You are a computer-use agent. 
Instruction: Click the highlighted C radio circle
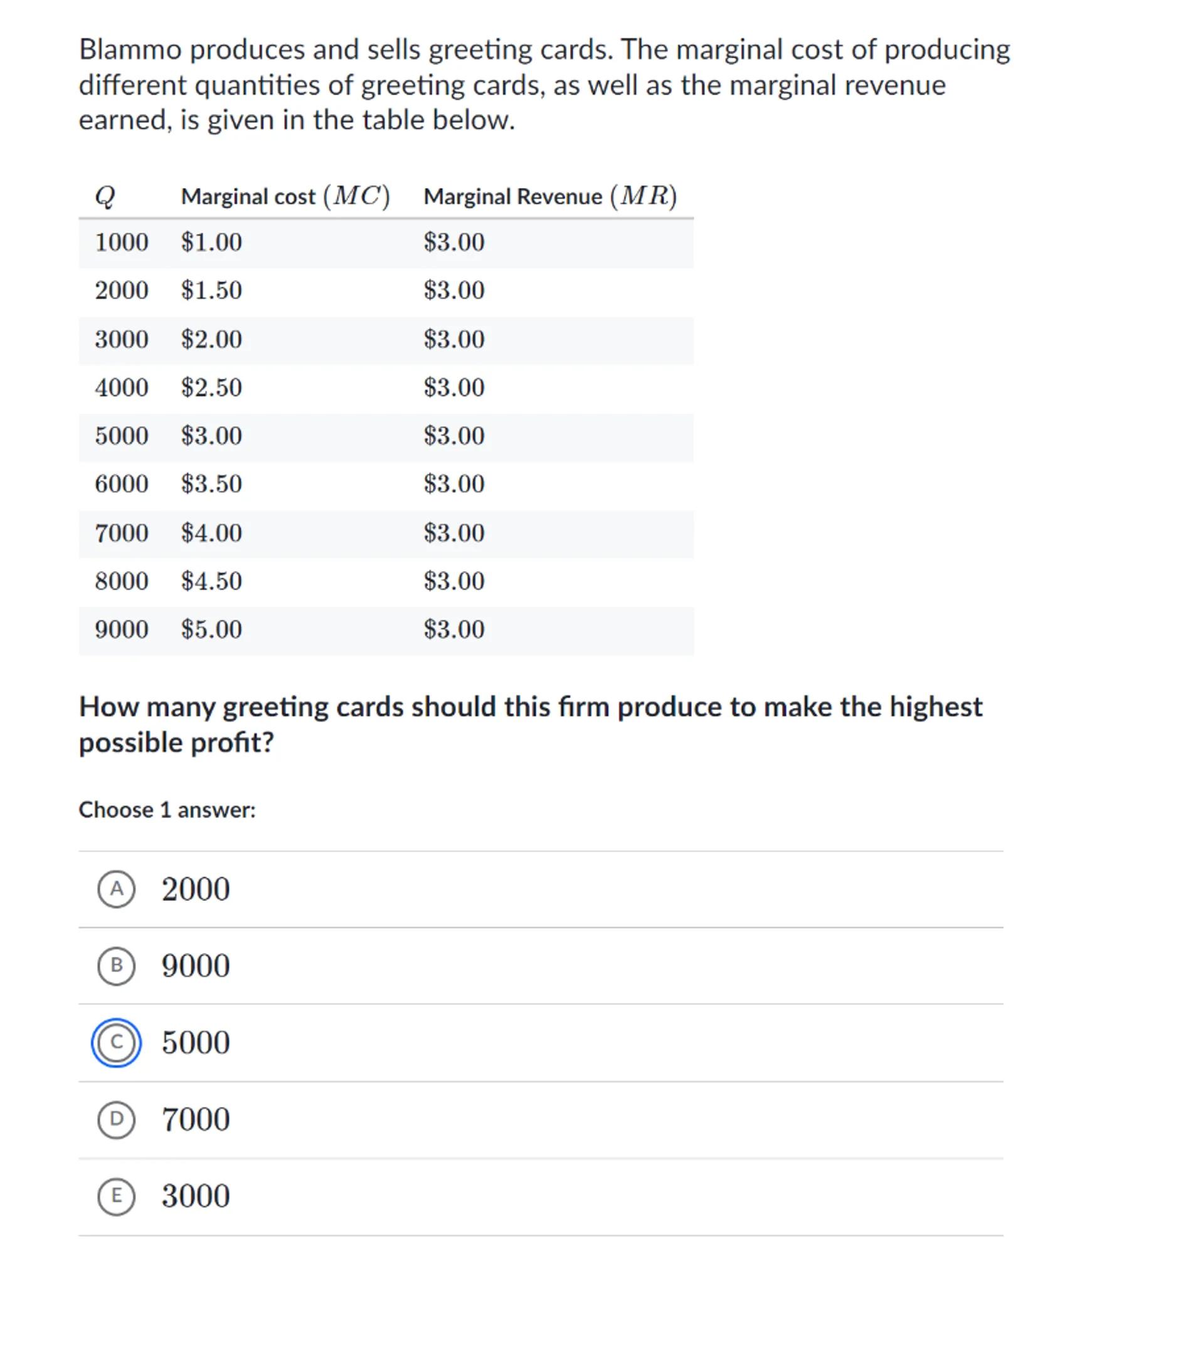(116, 1042)
